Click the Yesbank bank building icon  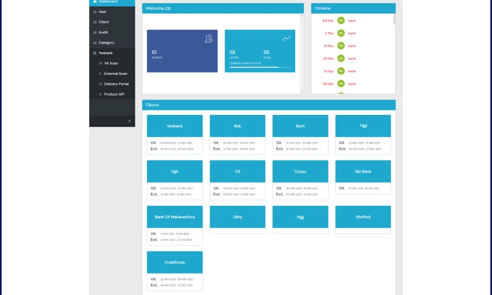(x=95, y=53)
